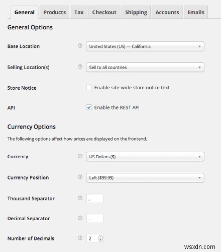Screen dimensions: 221x252
Task: Focus the Decimal Separator text field
Action: click(95, 218)
